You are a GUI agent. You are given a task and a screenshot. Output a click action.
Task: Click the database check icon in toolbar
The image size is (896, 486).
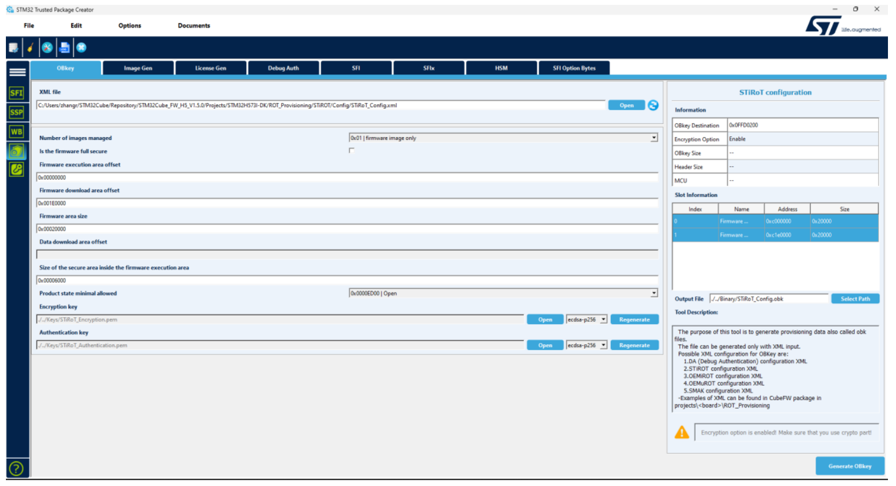(x=13, y=48)
